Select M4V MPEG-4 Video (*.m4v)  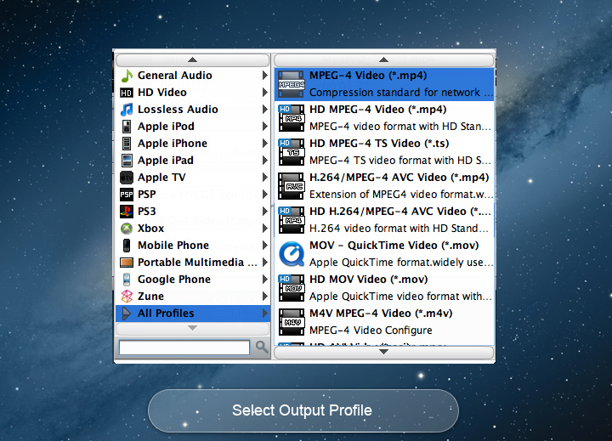(x=384, y=322)
